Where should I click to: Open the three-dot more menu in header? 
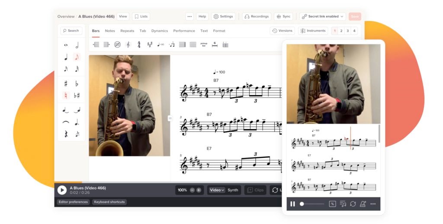click(x=189, y=16)
